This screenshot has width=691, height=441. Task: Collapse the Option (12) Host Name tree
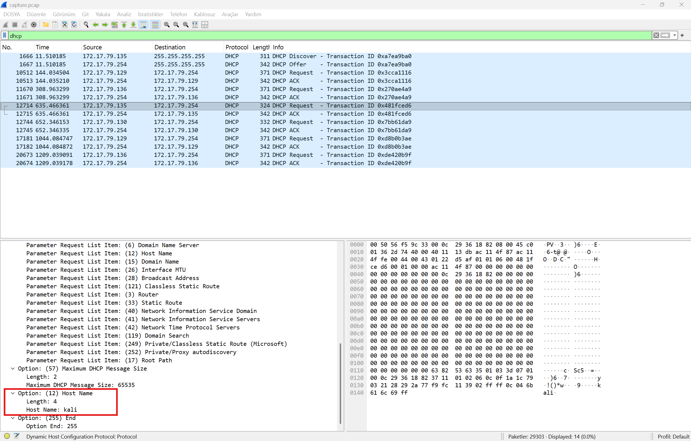click(x=13, y=393)
